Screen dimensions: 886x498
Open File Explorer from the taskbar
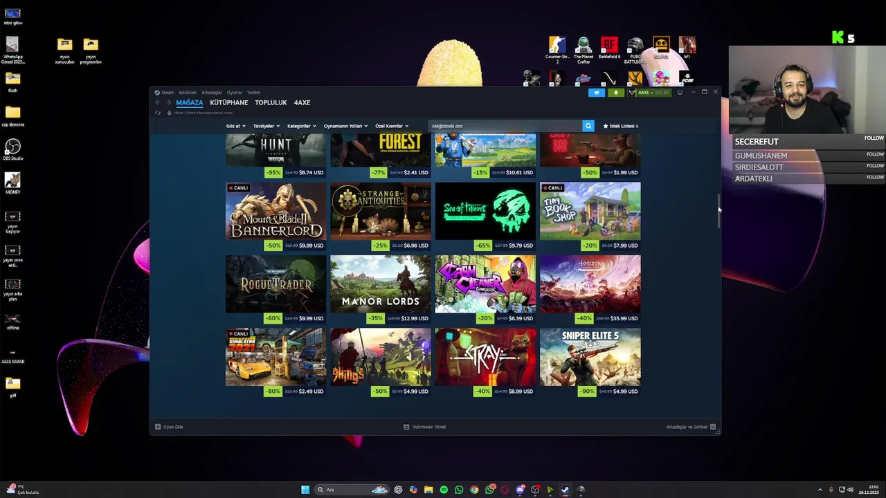pos(428,490)
